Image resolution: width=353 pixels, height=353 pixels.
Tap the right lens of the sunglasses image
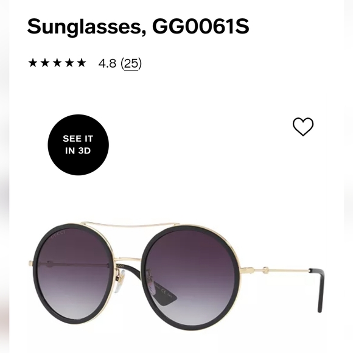coord(191,277)
